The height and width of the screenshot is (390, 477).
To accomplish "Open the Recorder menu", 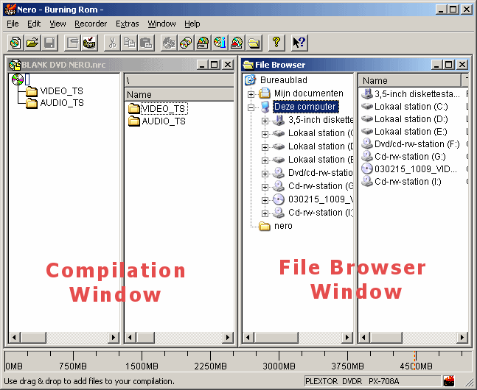I will click(91, 24).
